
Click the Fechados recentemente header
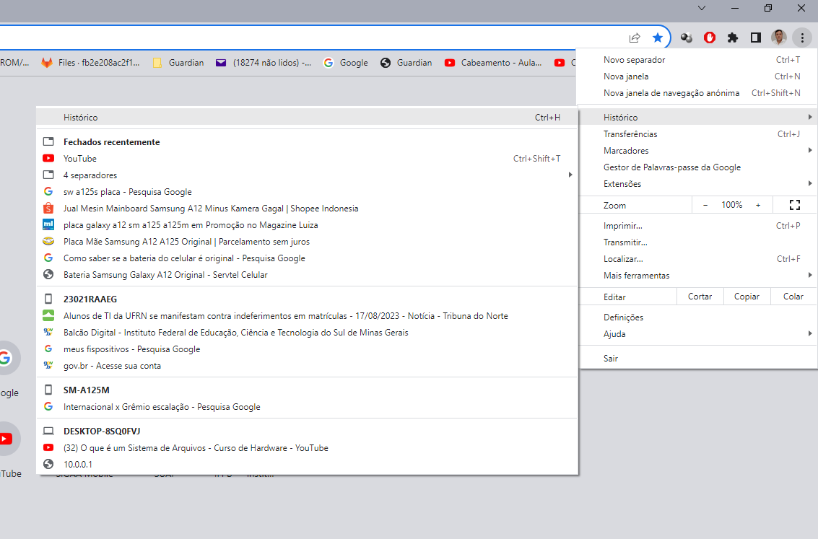coord(308,142)
